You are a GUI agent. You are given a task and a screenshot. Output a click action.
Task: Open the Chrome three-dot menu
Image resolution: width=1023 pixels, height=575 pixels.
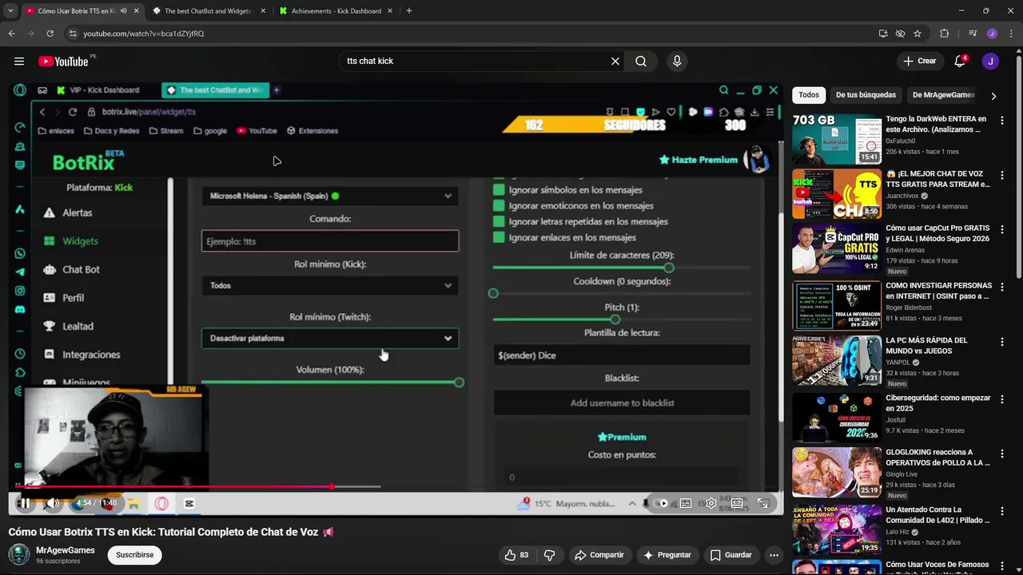(x=1011, y=34)
